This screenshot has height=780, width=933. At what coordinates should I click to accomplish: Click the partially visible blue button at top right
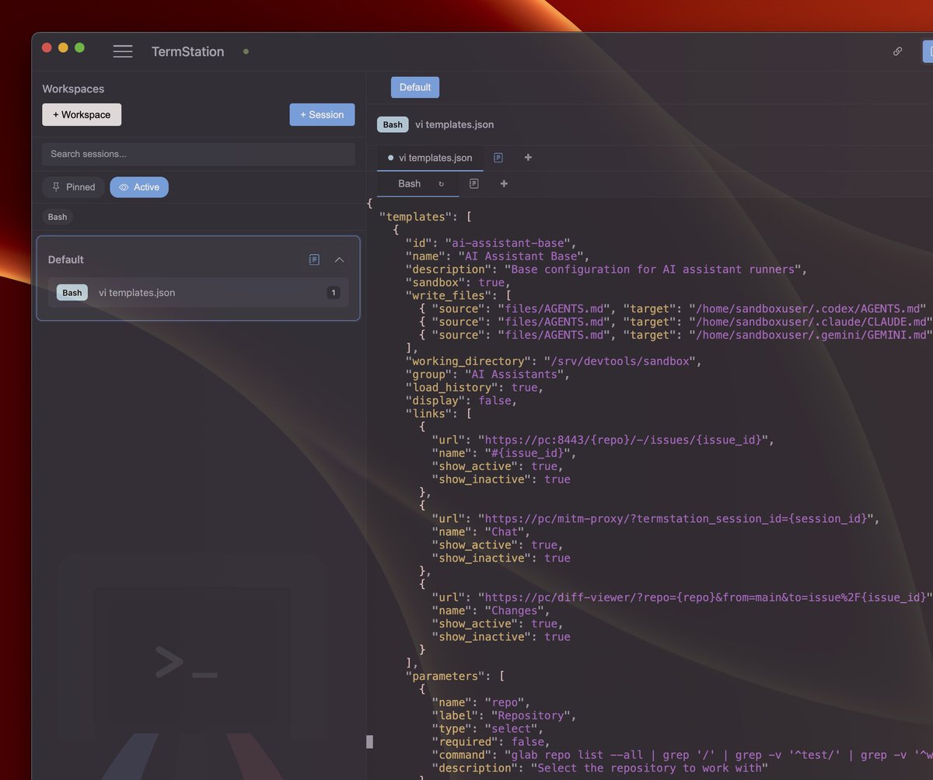point(928,51)
